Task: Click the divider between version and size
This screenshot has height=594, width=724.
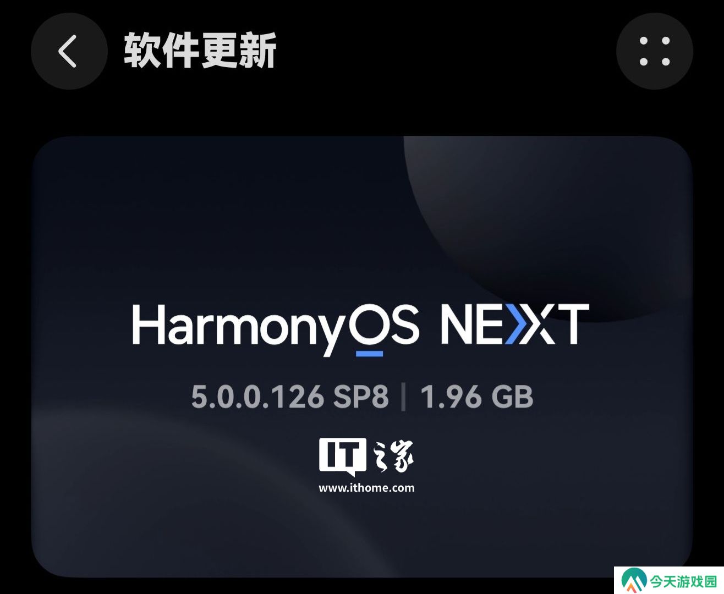Action: click(x=404, y=397)
